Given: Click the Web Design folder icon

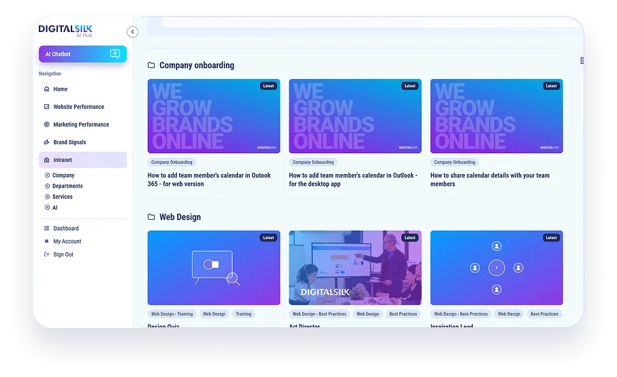Looking at the screenshot, I should (x=151, y=216).
